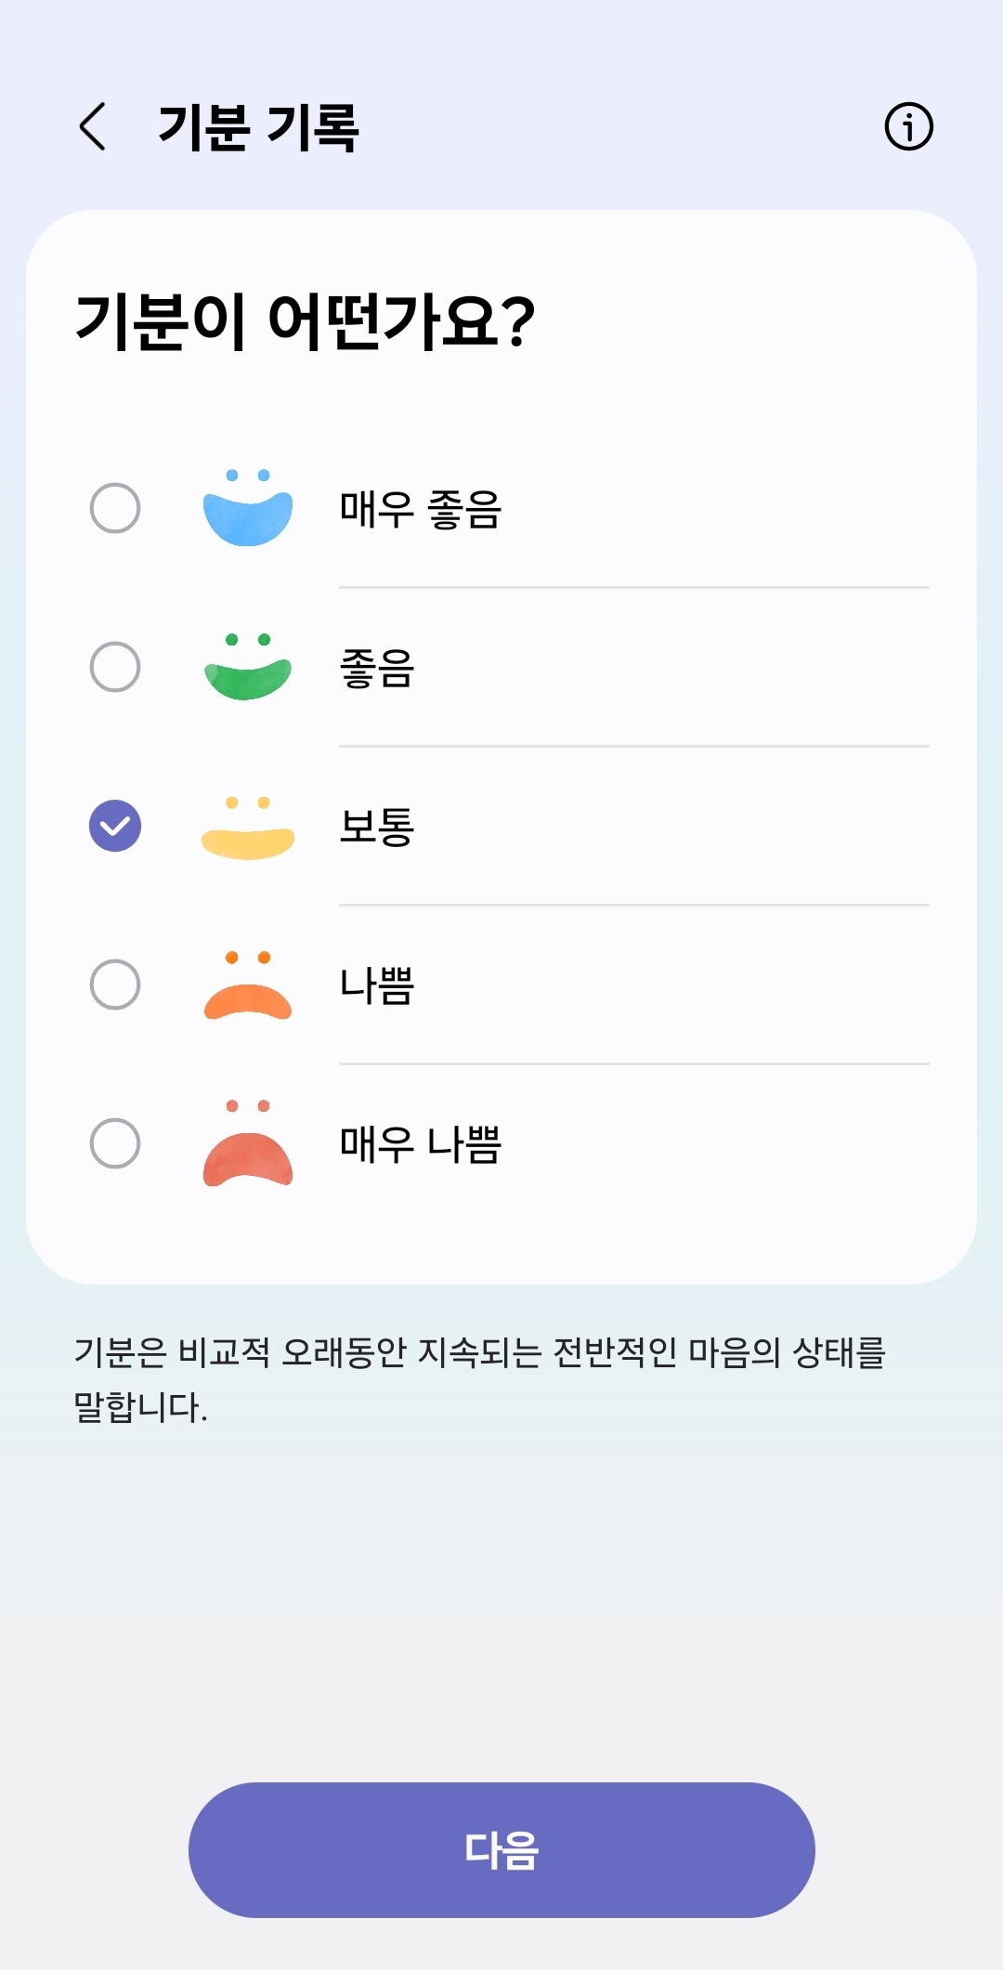The image size is (1003, 1970).
Task: Tap the red very bad face icon
Action: tap(248, 1144)
